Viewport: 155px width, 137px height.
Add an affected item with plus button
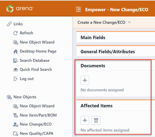[x=85, y=120]
